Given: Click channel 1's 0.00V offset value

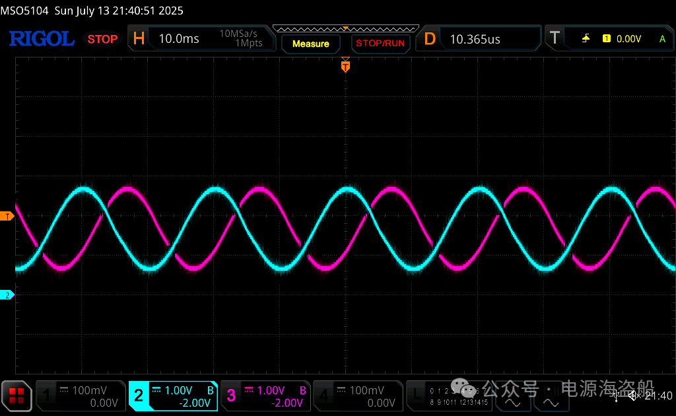Looking at the screenshot, I should [104, 403].
